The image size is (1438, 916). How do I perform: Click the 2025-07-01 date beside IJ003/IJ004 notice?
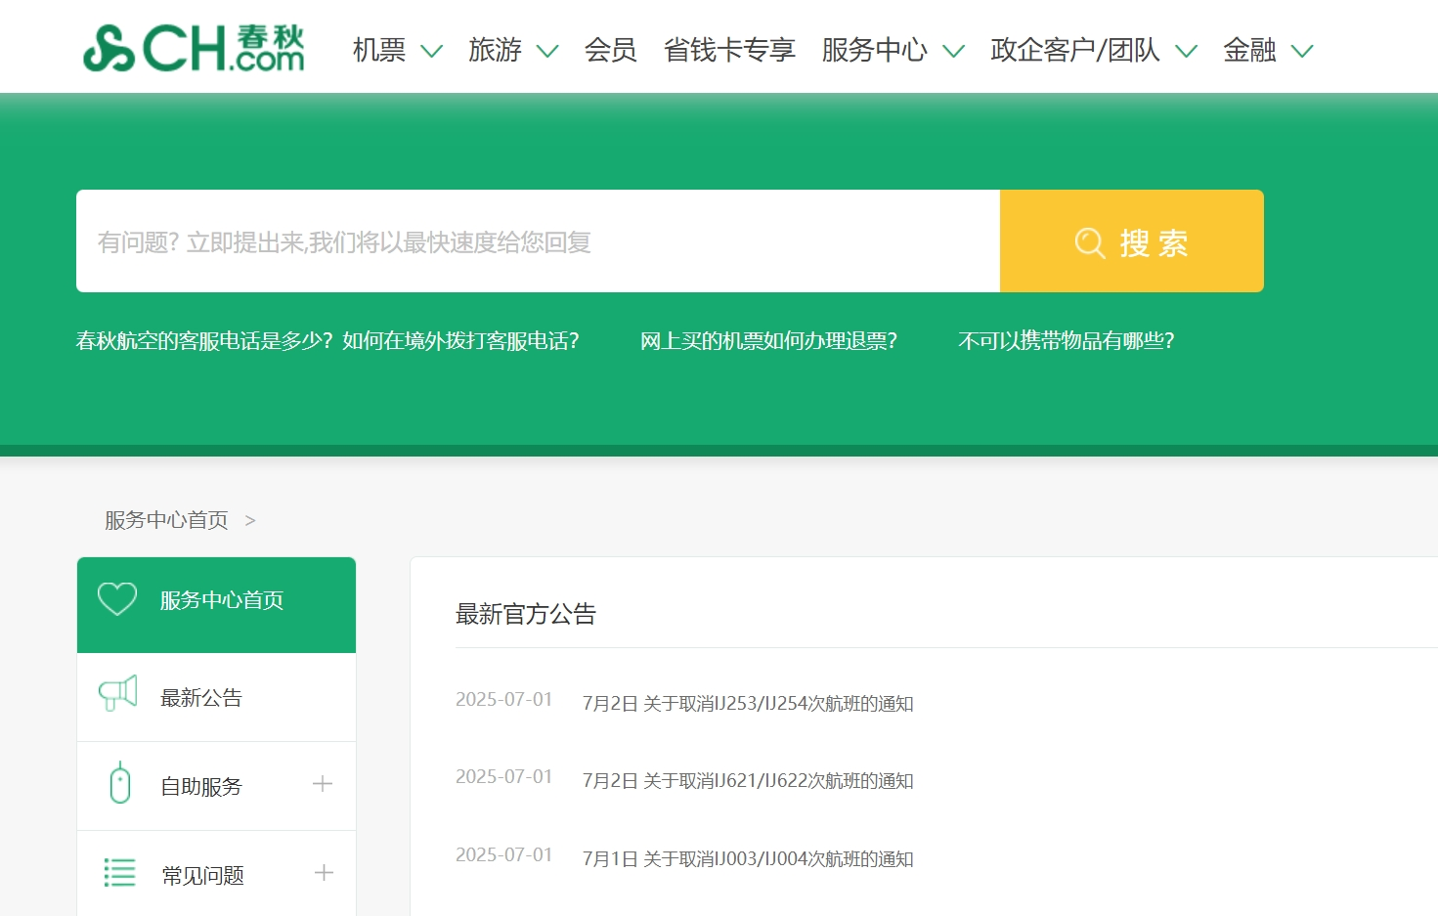504,854
